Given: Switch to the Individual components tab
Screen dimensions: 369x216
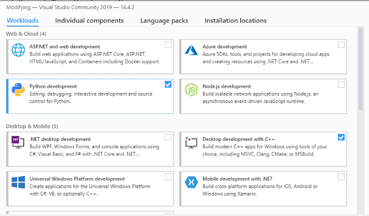Looking at the screenshot, I should 89,20.
